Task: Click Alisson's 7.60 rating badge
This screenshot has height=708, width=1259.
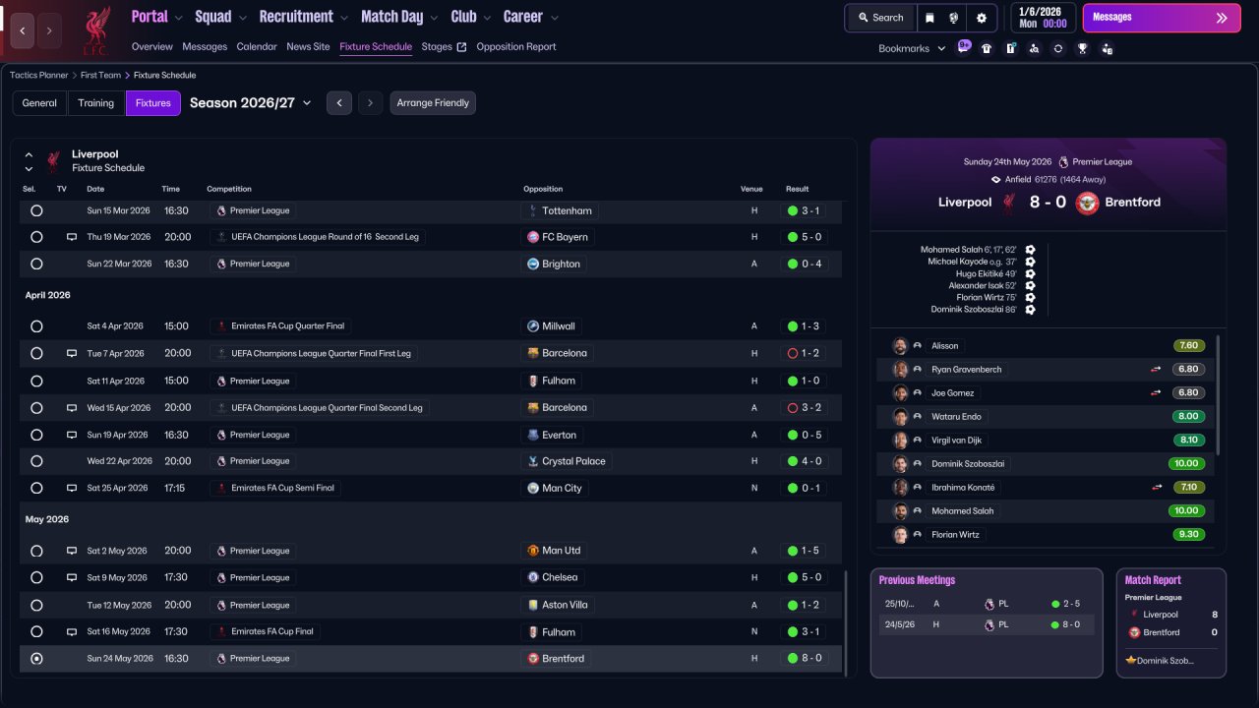Action: tap(1189, 346)
